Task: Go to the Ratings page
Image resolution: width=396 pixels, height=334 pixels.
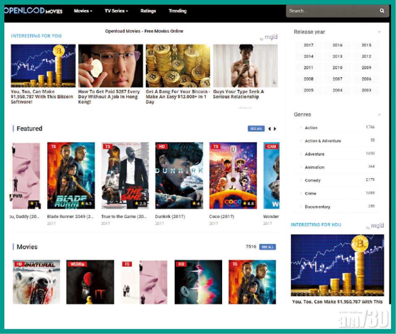Action: pyautogui.click(x=148, y=11)
